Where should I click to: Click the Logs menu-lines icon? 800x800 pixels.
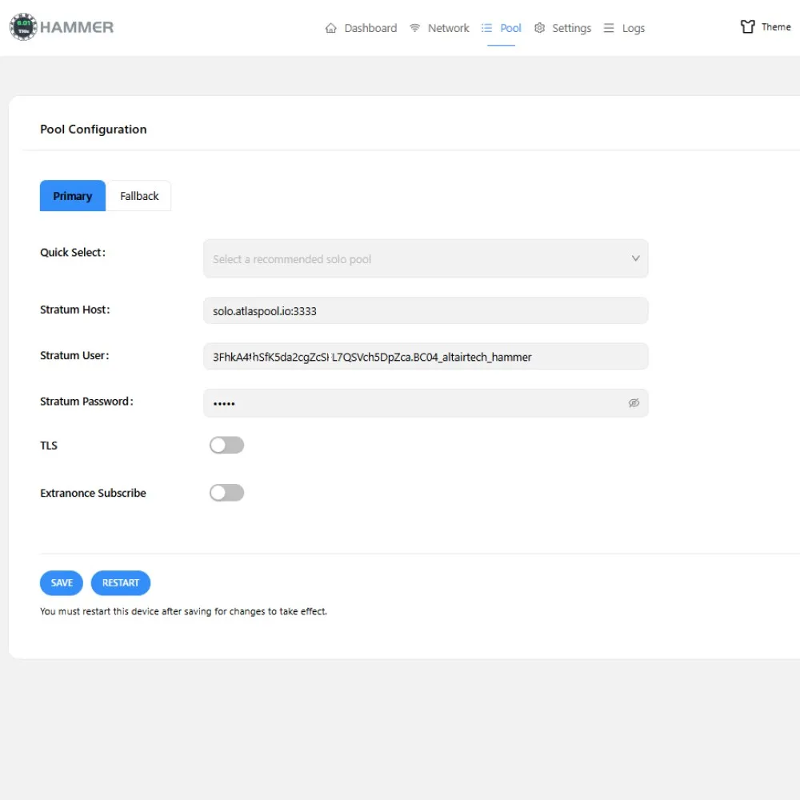608,28
